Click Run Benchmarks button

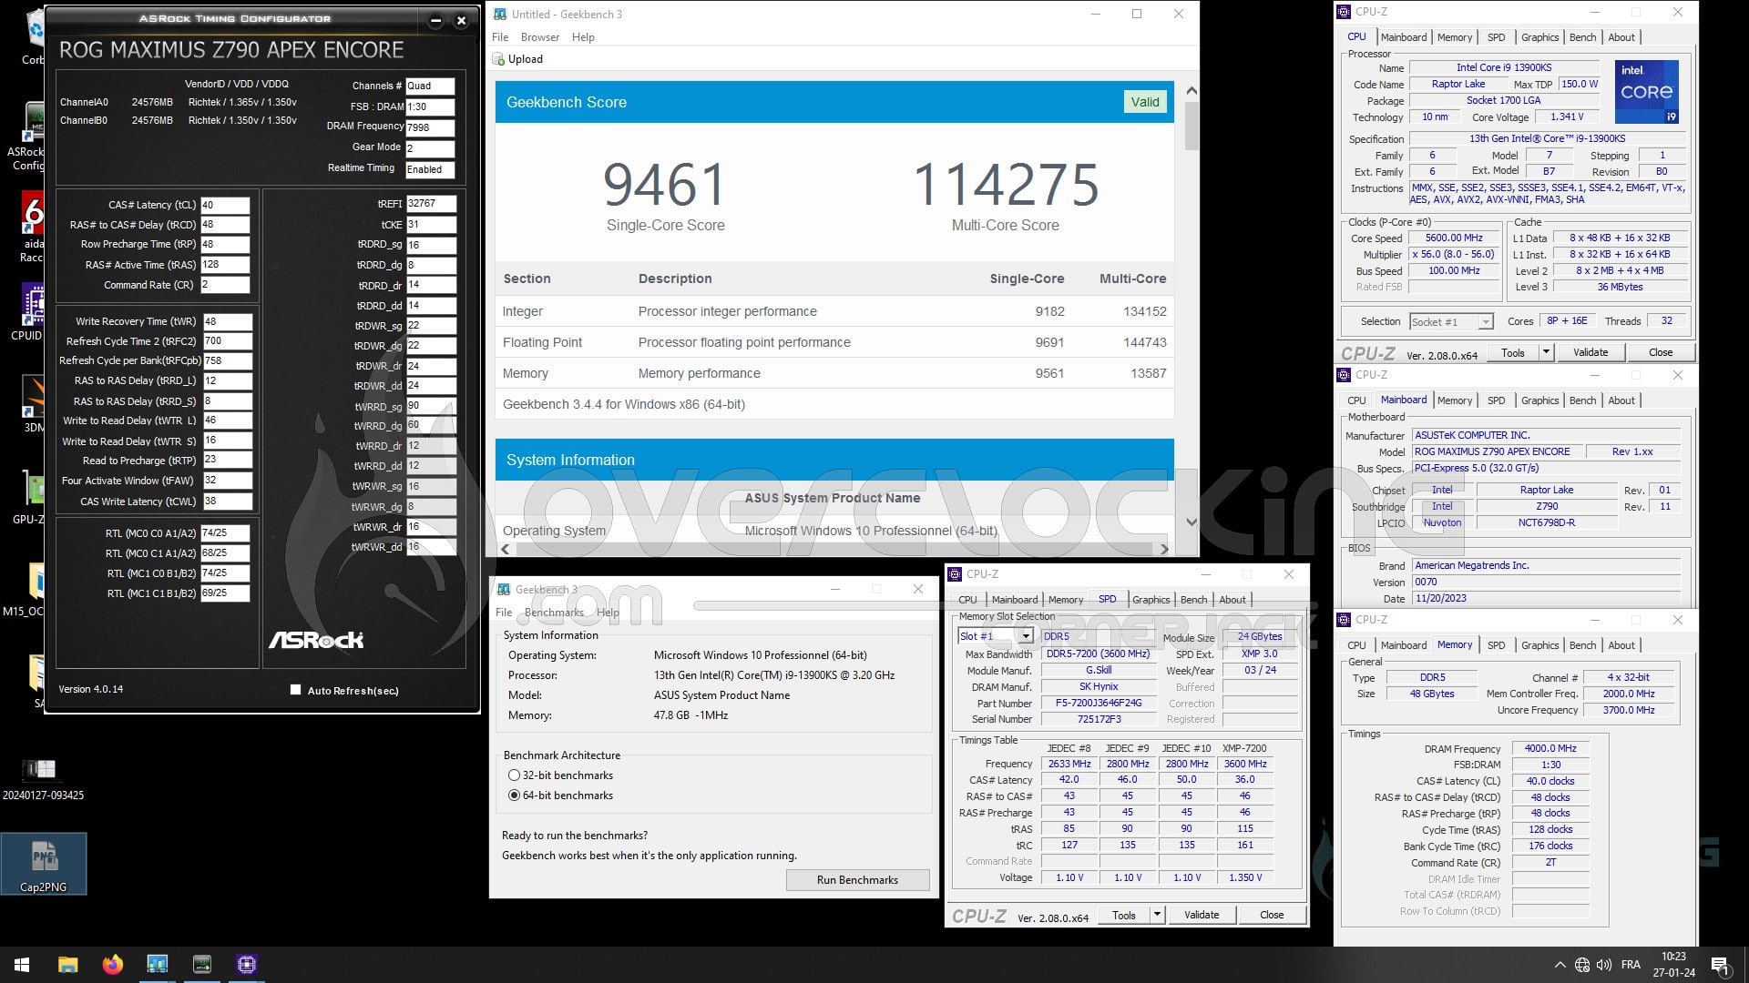pos(857,880)
